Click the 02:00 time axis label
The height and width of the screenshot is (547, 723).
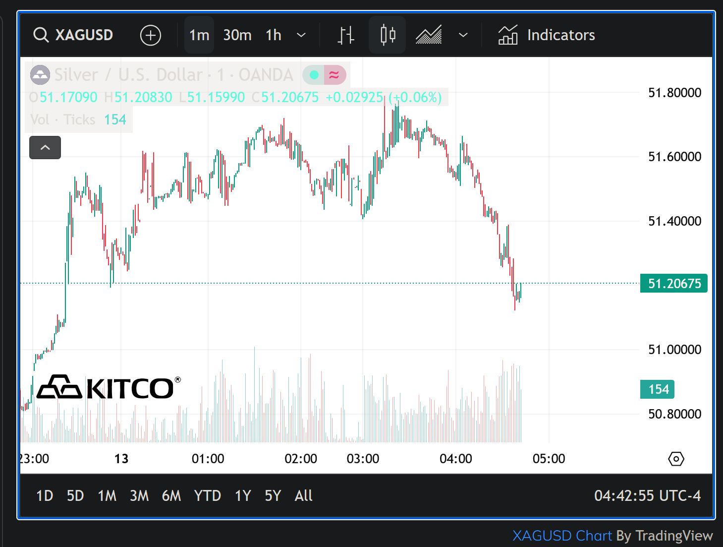click(x=301, y=459)
